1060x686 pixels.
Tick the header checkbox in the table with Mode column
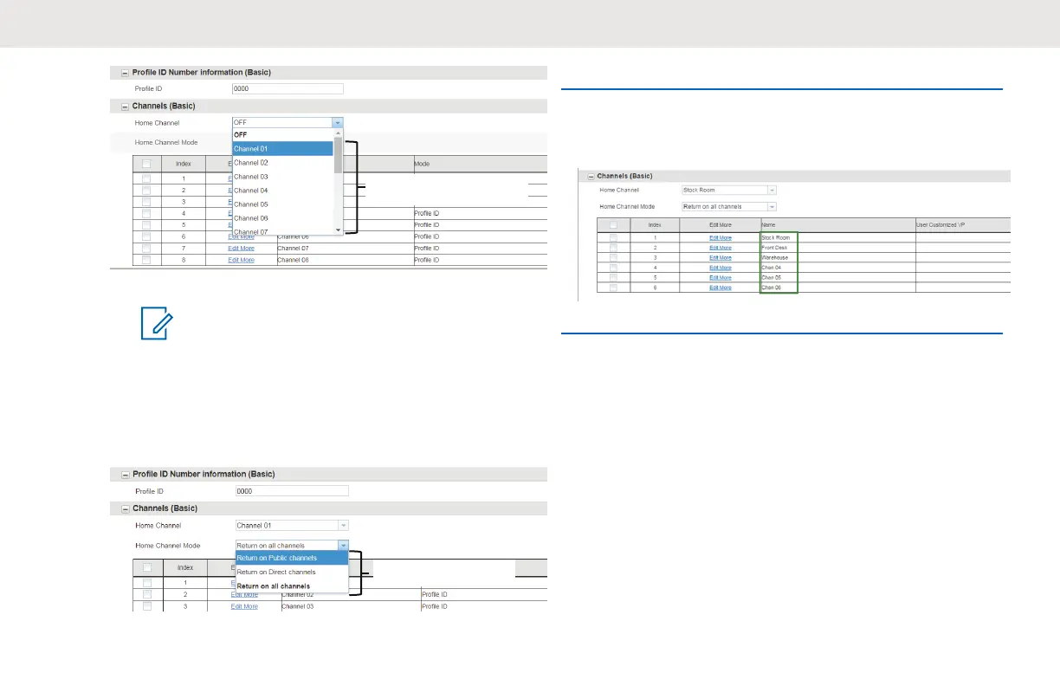[x=147, y=164]
